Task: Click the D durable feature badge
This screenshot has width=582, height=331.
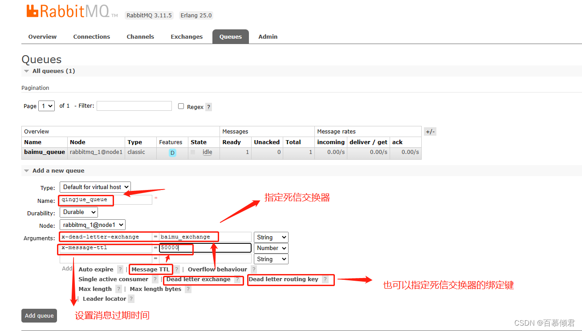Action: [x=172, y=153]
